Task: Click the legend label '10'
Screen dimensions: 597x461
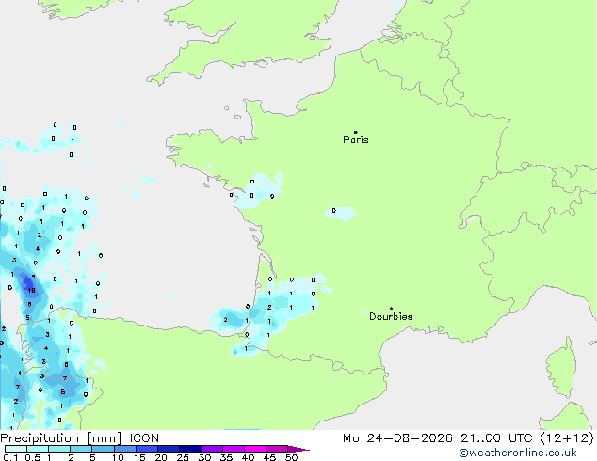Action: coord(118,457)
